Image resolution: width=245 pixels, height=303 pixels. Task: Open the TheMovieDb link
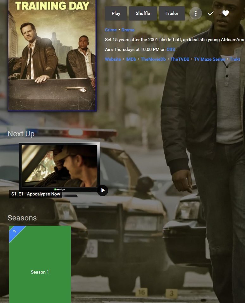click(153, 59)
